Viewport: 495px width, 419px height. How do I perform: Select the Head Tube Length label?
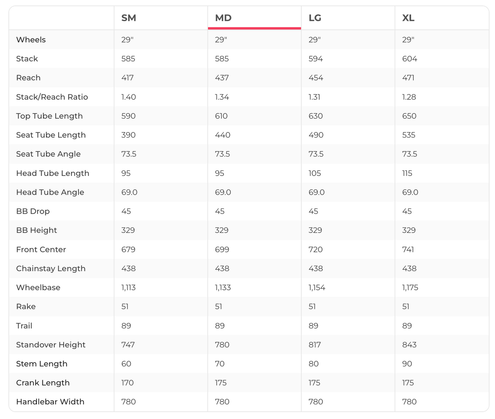[53, 173]
